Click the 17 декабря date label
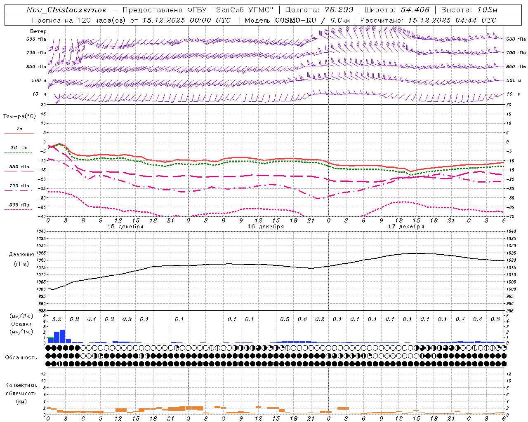Screen dimensions: 528x422 click(x=406, y=227)
